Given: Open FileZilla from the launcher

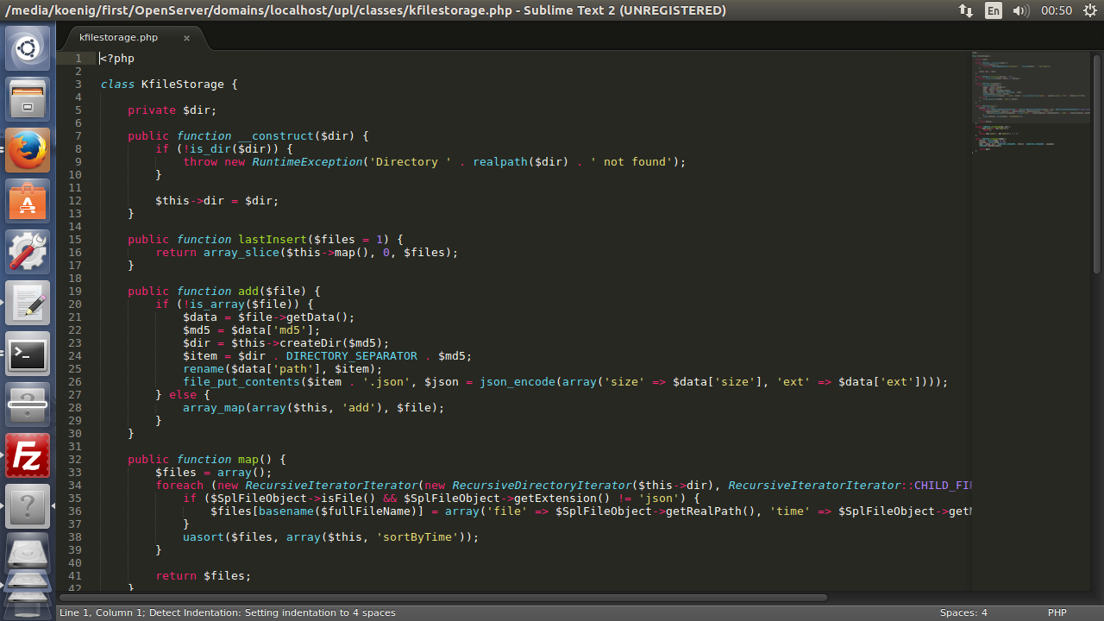Looking at the screenshot, I should click(28, 455).
